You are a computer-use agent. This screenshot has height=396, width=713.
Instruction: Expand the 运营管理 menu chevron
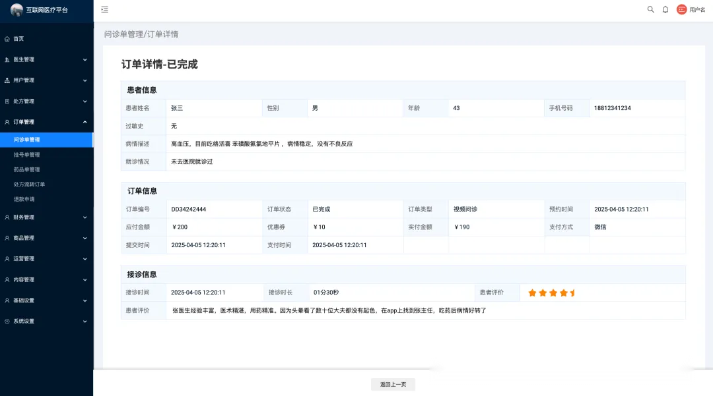pos(85,259)
